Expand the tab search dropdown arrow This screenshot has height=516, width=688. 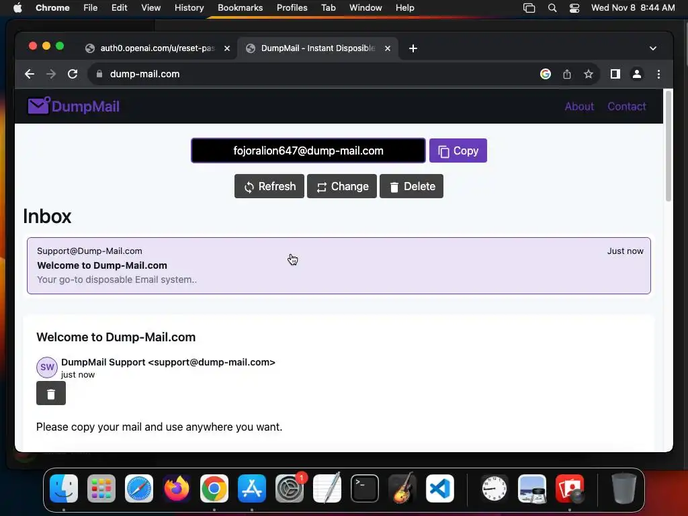click(653, 48)
